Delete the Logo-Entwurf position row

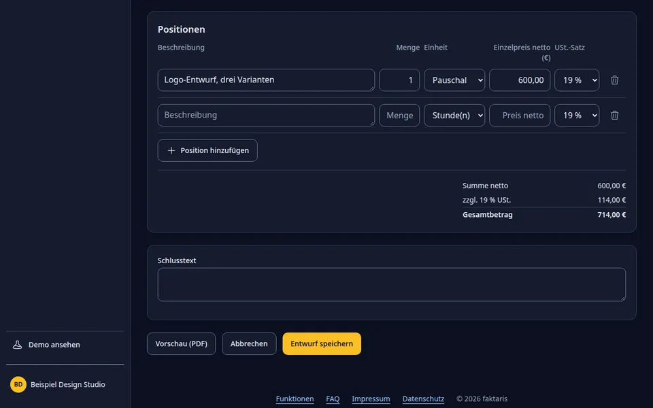(614, 80)
